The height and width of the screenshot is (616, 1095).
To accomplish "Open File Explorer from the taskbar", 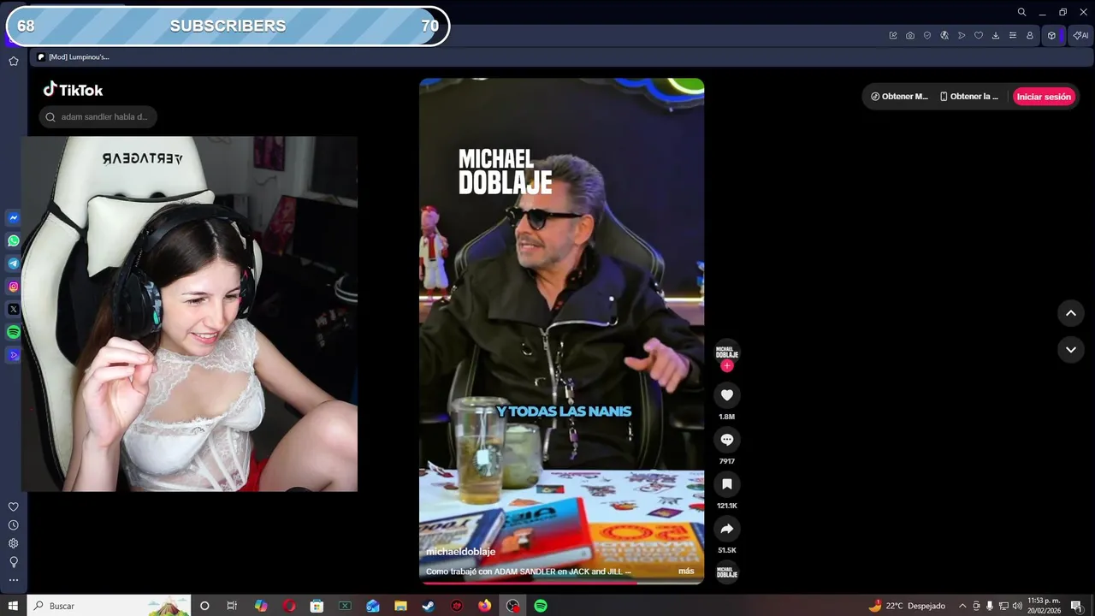I will [x=400, y=606].
